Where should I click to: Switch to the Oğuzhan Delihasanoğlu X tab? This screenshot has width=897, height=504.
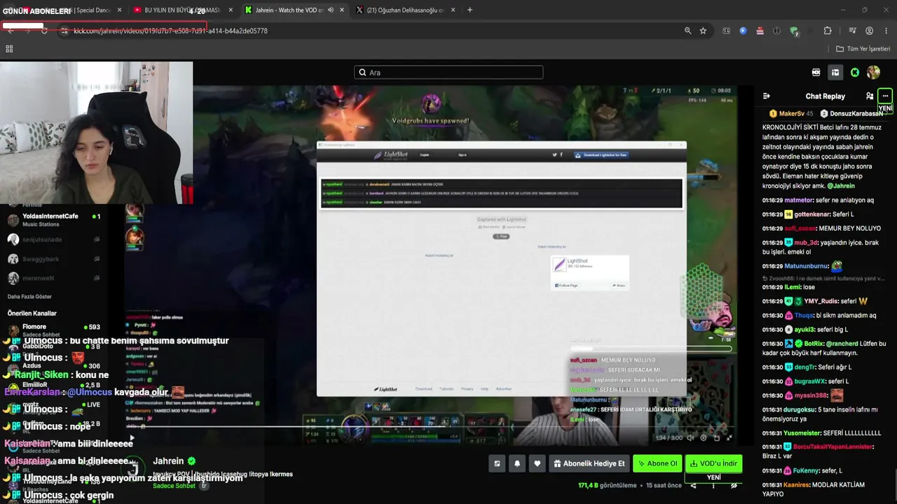coord(405,10)
